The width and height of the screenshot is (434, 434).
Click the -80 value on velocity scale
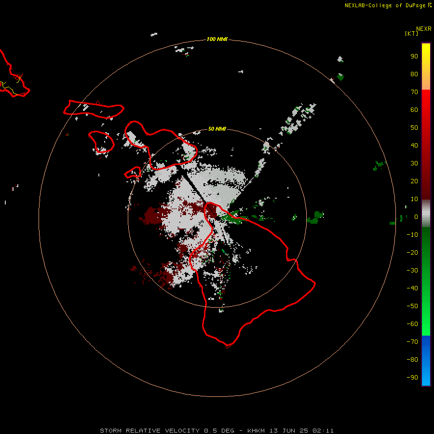[412, 360]
